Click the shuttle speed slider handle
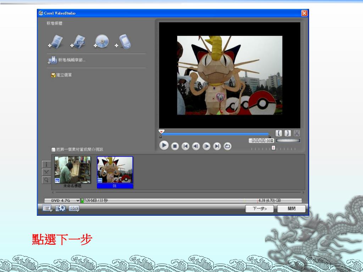 tap(273, 148)
